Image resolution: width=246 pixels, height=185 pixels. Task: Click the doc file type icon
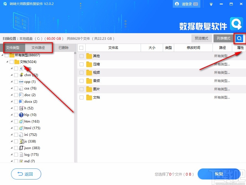pyautogui.click(x=20, y=95)
